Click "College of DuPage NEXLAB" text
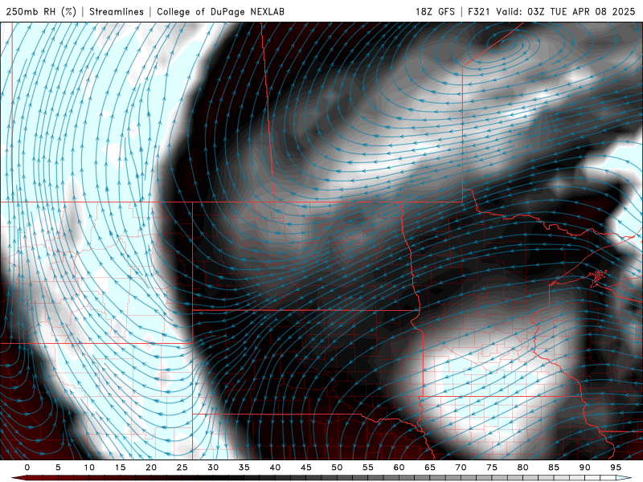 point(220,11)
